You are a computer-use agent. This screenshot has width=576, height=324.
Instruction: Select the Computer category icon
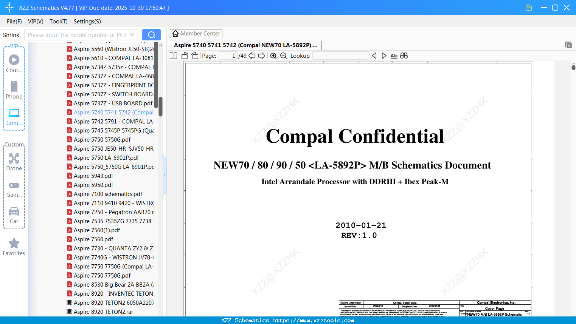[14, 117]
